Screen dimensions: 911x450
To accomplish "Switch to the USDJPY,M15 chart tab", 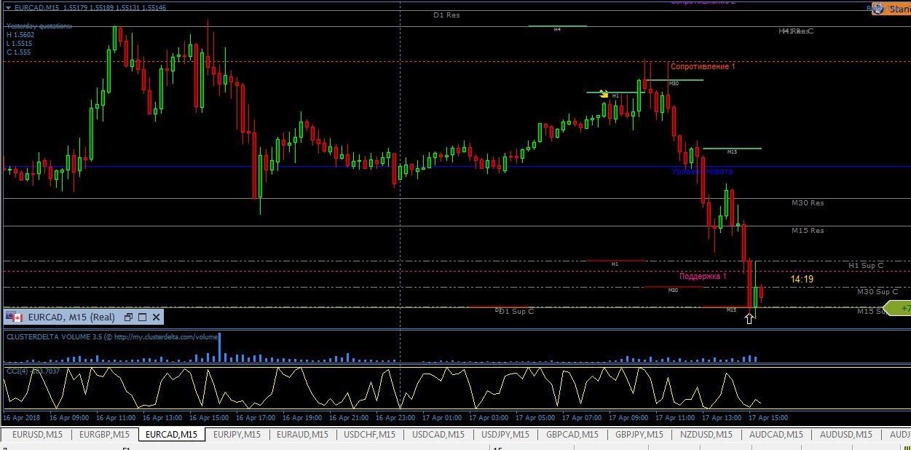I will pos(505,435).
